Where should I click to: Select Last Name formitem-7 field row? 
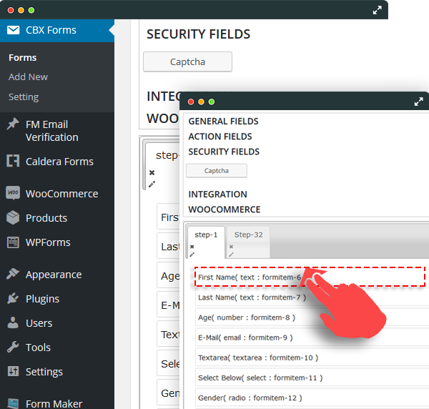312,297
